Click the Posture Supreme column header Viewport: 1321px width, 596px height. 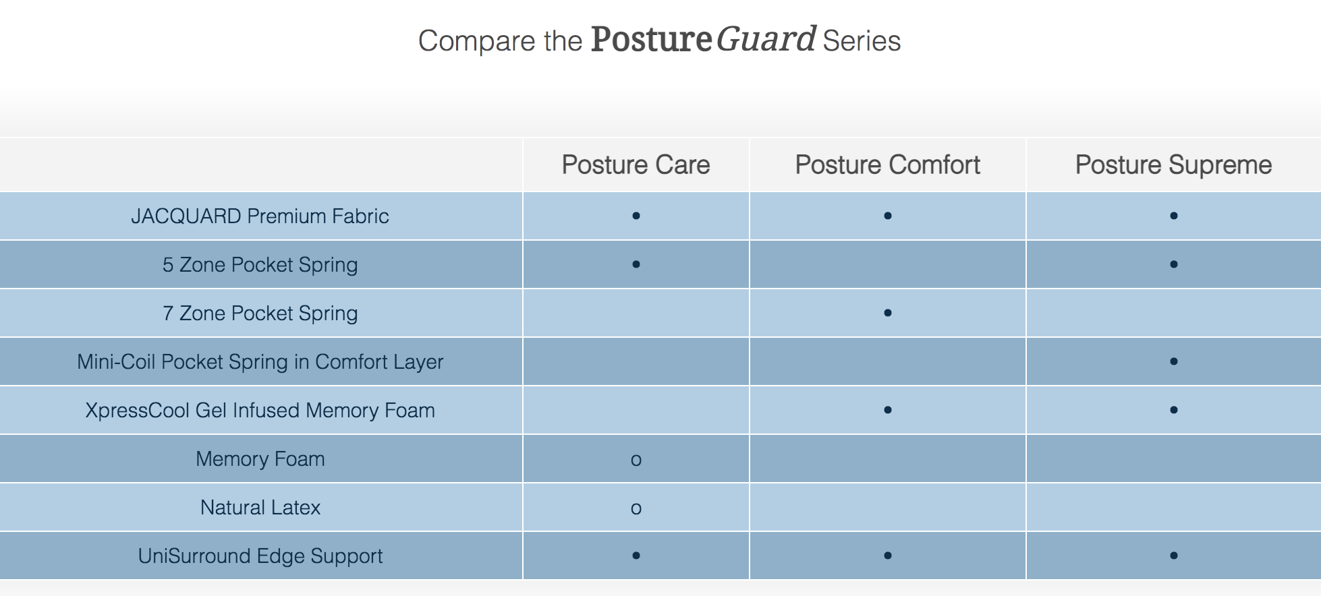[1173, 165]
